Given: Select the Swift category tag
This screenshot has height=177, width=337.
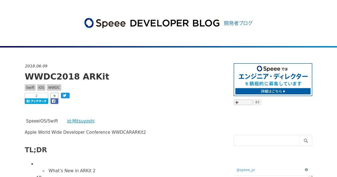Looking at the screenshot, I should point(30,87).
